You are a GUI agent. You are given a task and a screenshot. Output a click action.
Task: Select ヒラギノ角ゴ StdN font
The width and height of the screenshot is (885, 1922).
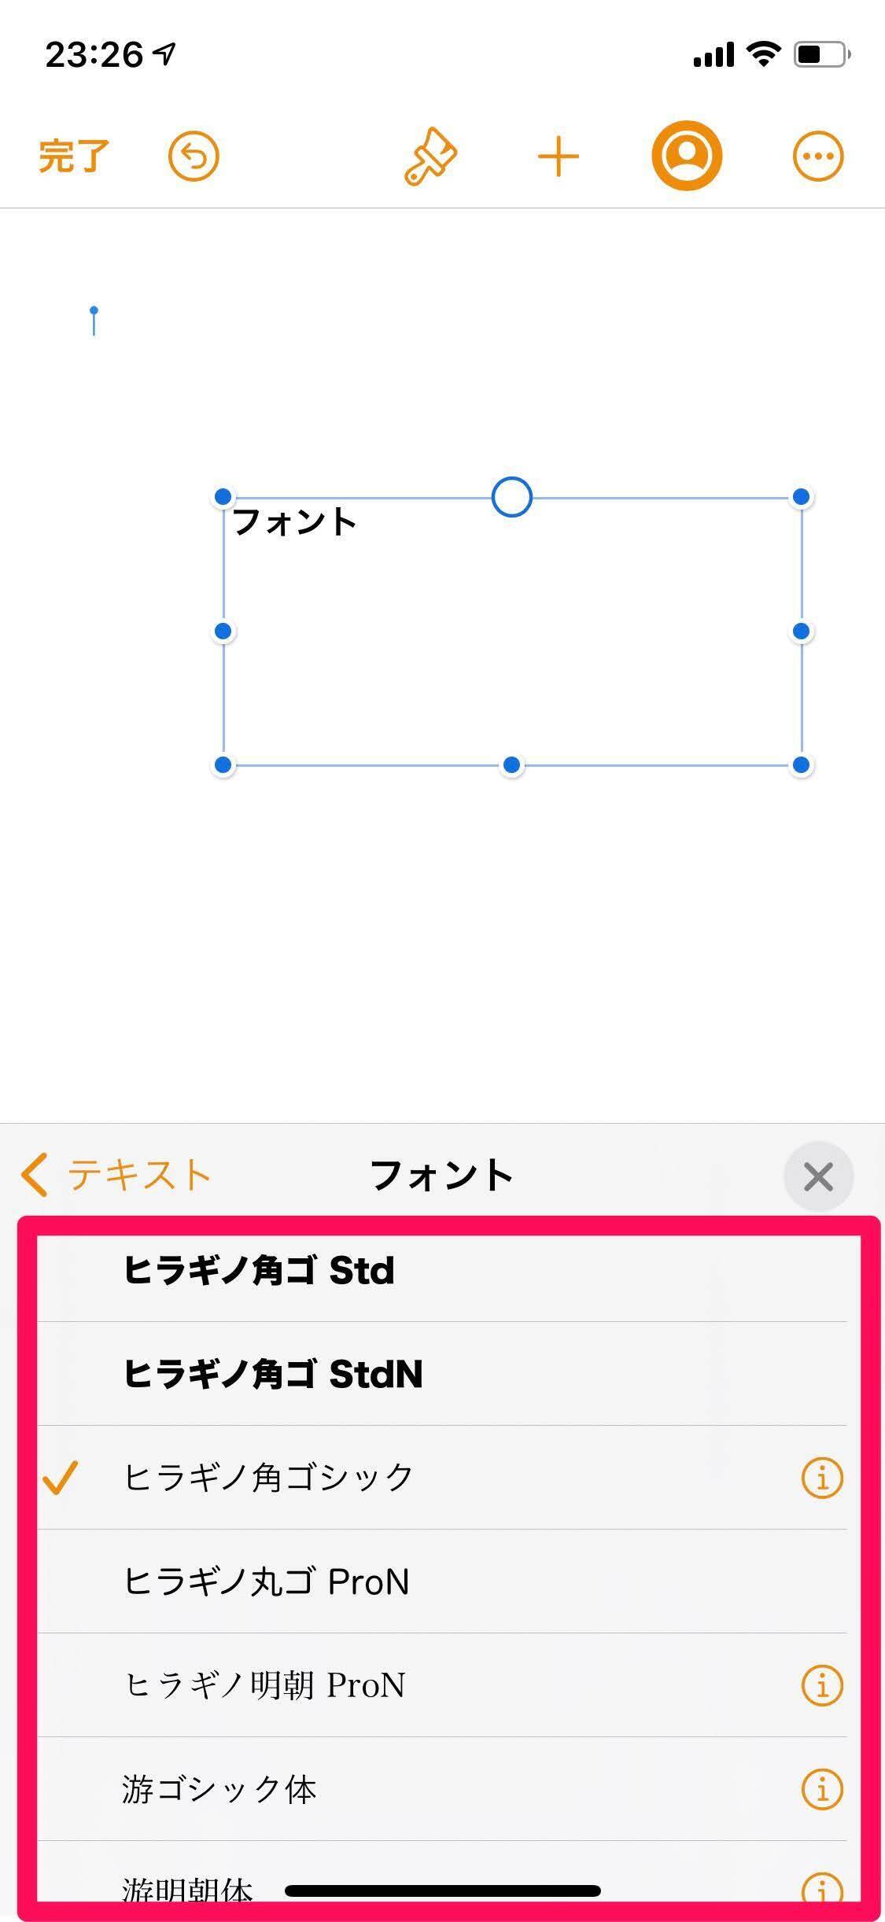point(274,1374)
